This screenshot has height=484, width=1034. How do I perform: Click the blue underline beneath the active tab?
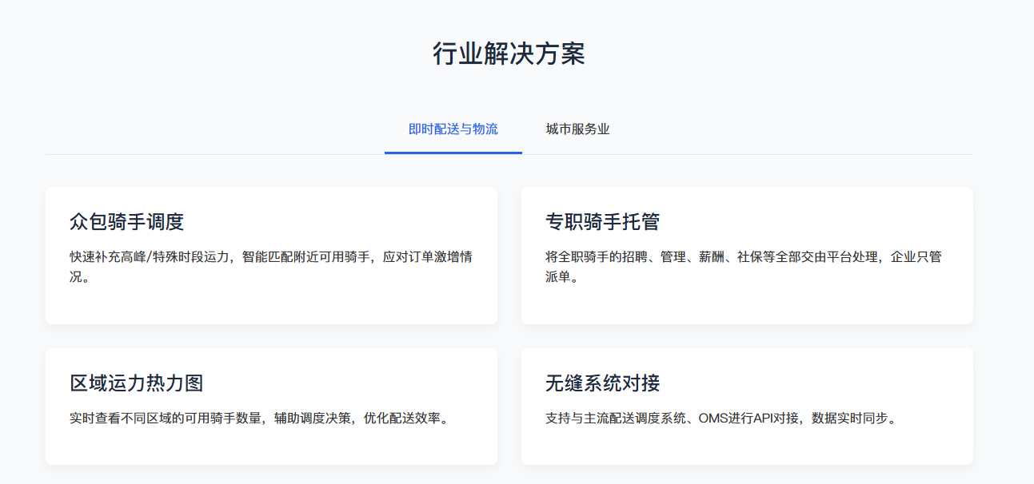tap(453, 153)
